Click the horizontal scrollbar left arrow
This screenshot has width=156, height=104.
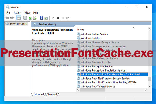[x=78, y=90]
